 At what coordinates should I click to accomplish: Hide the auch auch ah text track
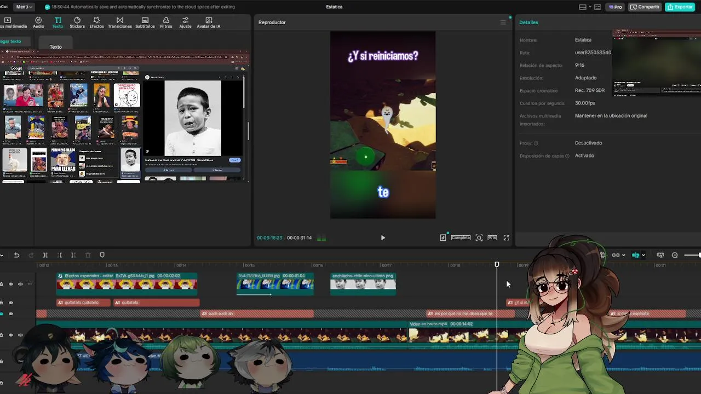tap(10, 314)
